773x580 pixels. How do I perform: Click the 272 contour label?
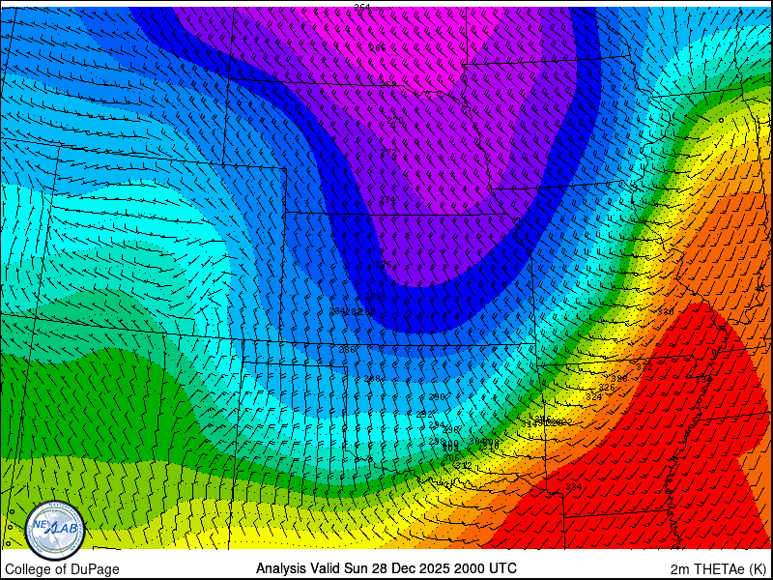tap(389, 152)
